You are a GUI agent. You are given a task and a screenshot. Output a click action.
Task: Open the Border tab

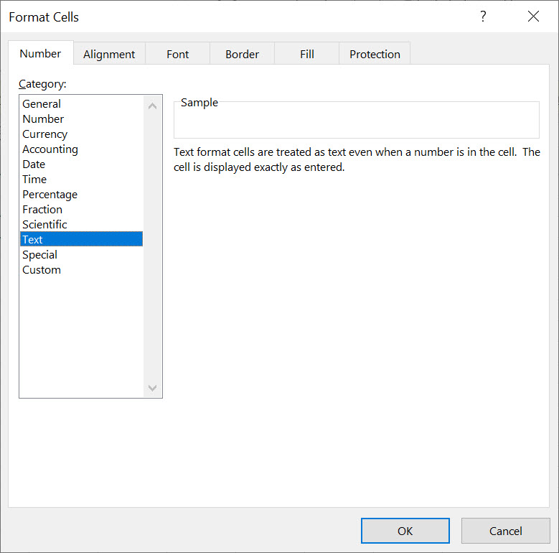242,55
